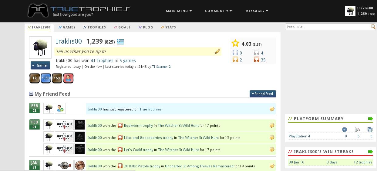Click the platinum trophy count icon
This screenshot has height=171, width=377.
[235, 53]
